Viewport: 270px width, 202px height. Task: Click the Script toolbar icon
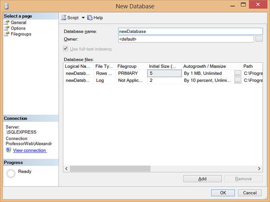[x=64, y=17]
